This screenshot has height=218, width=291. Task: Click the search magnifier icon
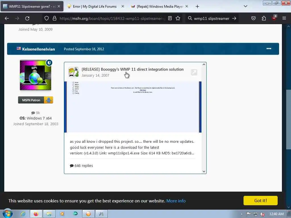(190, 18)
